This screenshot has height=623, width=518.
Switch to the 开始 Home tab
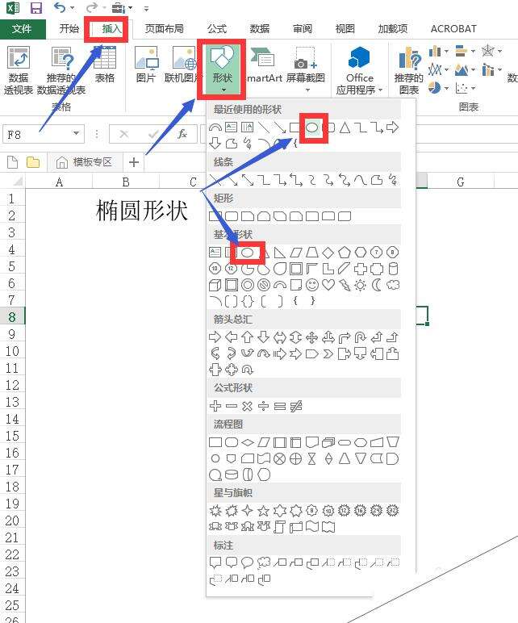(69, 28)
